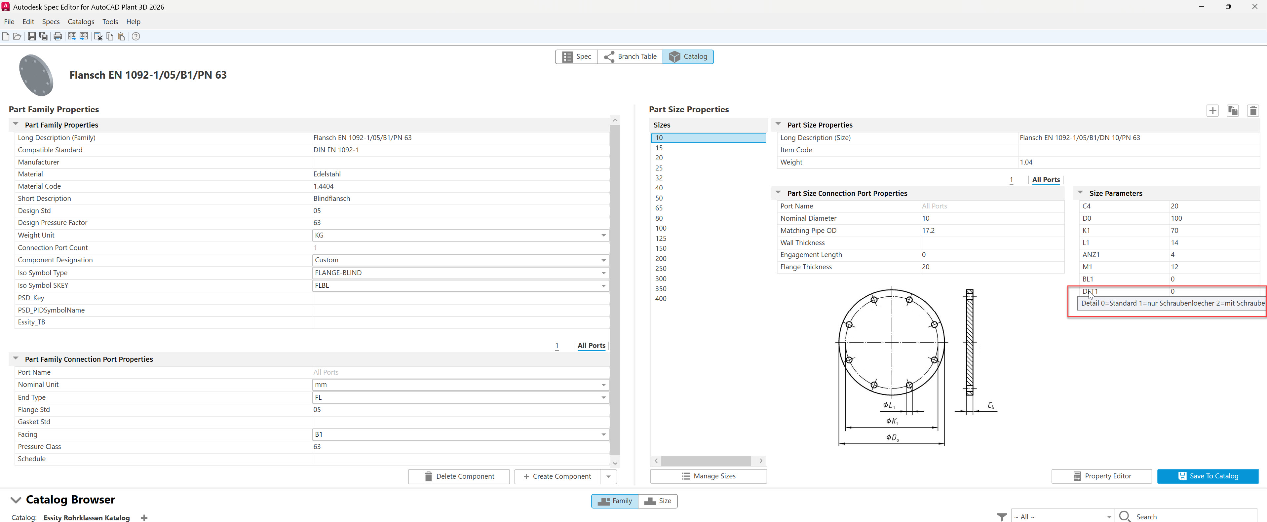The height and width of the screenshot is (522, 1267).
Task: Create a new spec with the blank page icon
Action: tap(6, 36)
